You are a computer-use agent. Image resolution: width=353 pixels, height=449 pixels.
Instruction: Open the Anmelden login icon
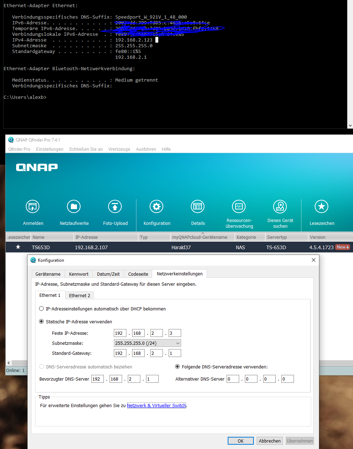33,207
